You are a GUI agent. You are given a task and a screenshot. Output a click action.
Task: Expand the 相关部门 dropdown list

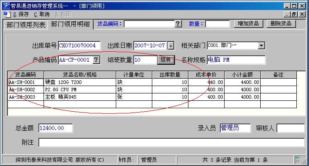261,46
